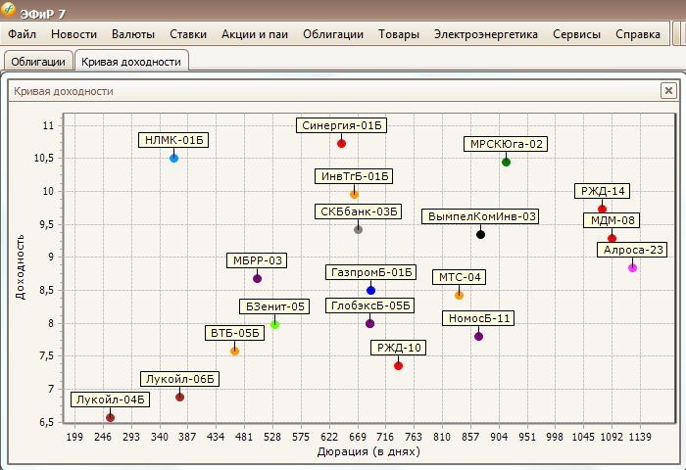Click the ЭФиР 7 application icon
This screenshot has height=470, width=686.
[x=10, y=11]
